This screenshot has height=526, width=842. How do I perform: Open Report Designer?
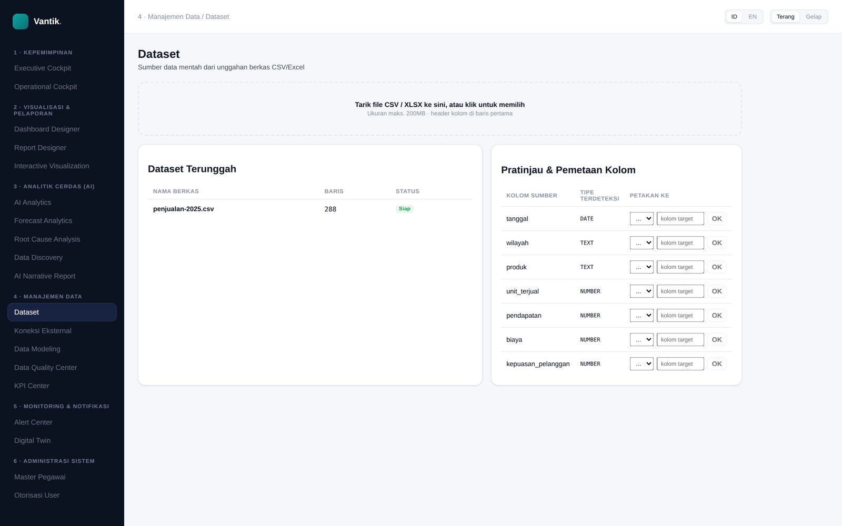click(x=62, y=148)
